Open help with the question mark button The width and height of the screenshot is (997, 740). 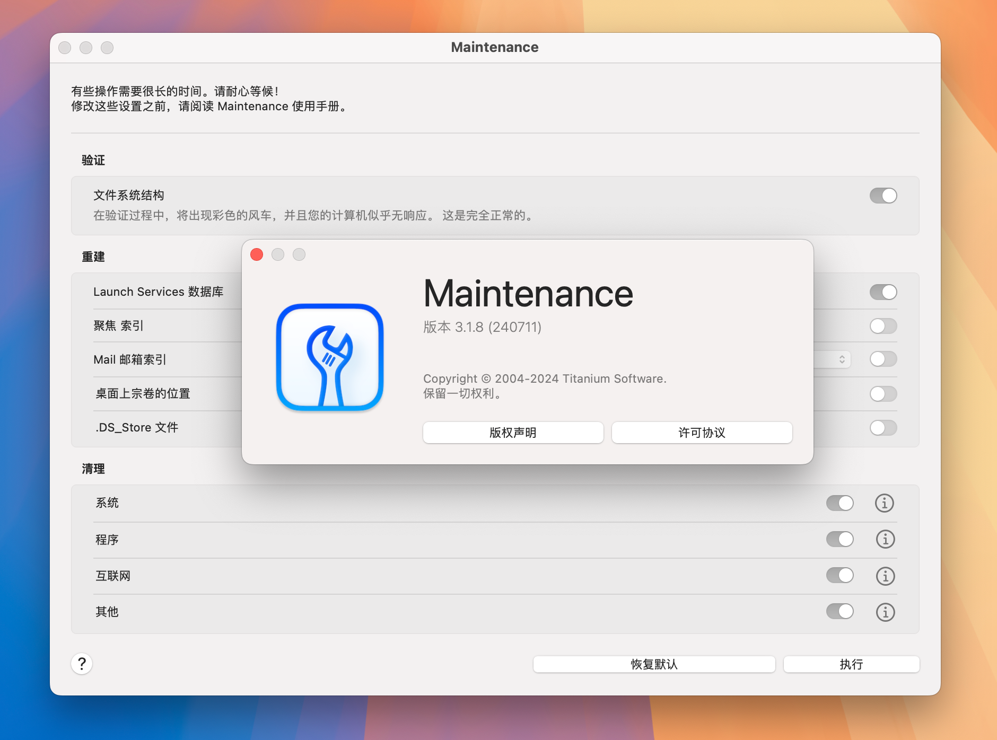click(82, 664)
